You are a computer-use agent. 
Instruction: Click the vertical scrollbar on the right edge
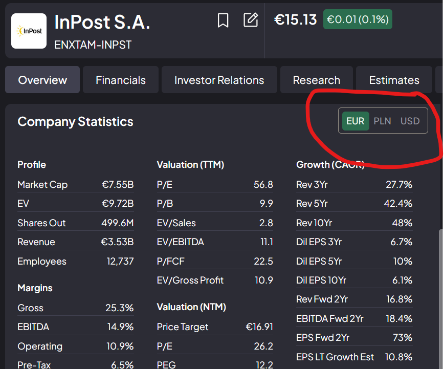[x=441, y=299]
